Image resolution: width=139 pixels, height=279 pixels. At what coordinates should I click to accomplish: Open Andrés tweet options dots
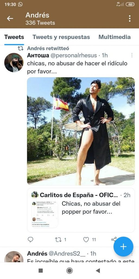tap(132, 254)
